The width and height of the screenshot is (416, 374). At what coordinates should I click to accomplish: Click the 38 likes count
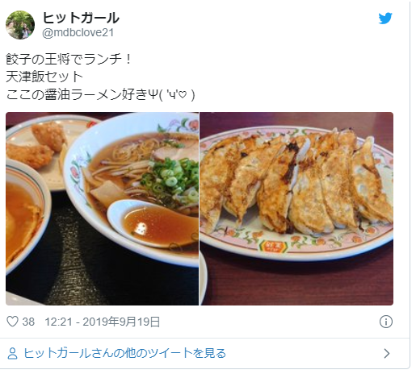pos(28,322)
